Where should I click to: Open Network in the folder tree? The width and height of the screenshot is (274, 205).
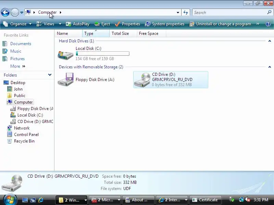(x=22, y=128)
